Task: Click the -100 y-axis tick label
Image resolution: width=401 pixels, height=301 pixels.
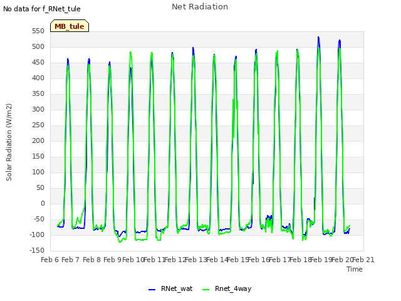Action: coord(37,235)
